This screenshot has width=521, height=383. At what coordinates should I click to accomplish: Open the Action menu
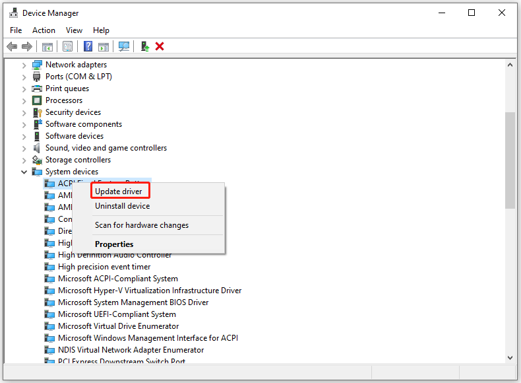44,30
